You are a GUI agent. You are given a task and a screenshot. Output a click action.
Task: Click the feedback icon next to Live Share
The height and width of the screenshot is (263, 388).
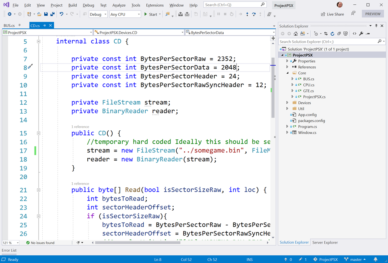(x=353, y=14)
